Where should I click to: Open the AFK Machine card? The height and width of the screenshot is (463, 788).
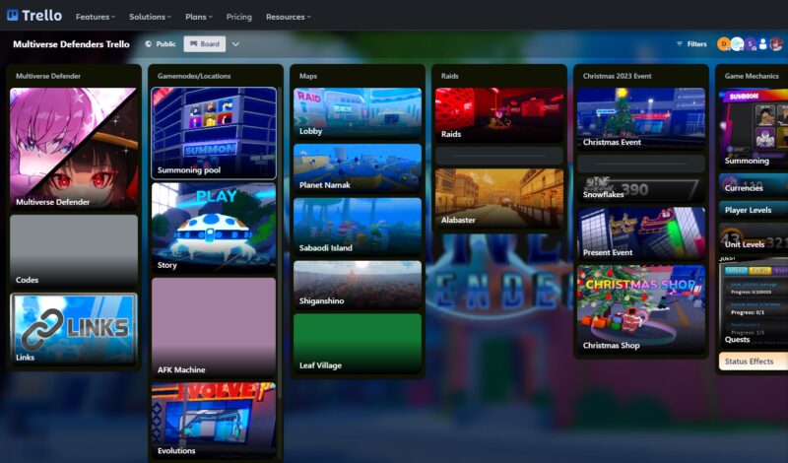214,328
